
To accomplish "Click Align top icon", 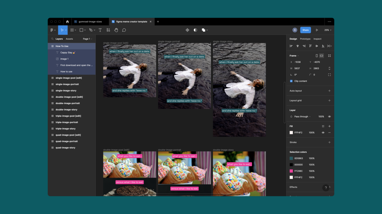I will click(311, 46).
